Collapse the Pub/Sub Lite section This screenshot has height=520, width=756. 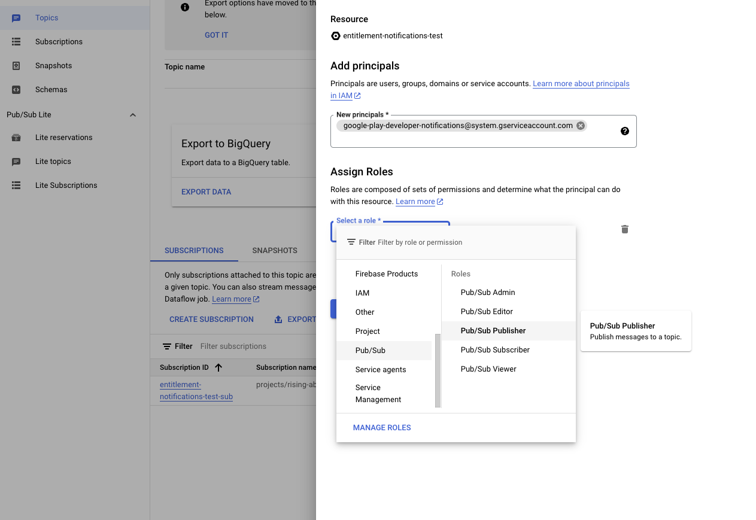pos(133,115)
